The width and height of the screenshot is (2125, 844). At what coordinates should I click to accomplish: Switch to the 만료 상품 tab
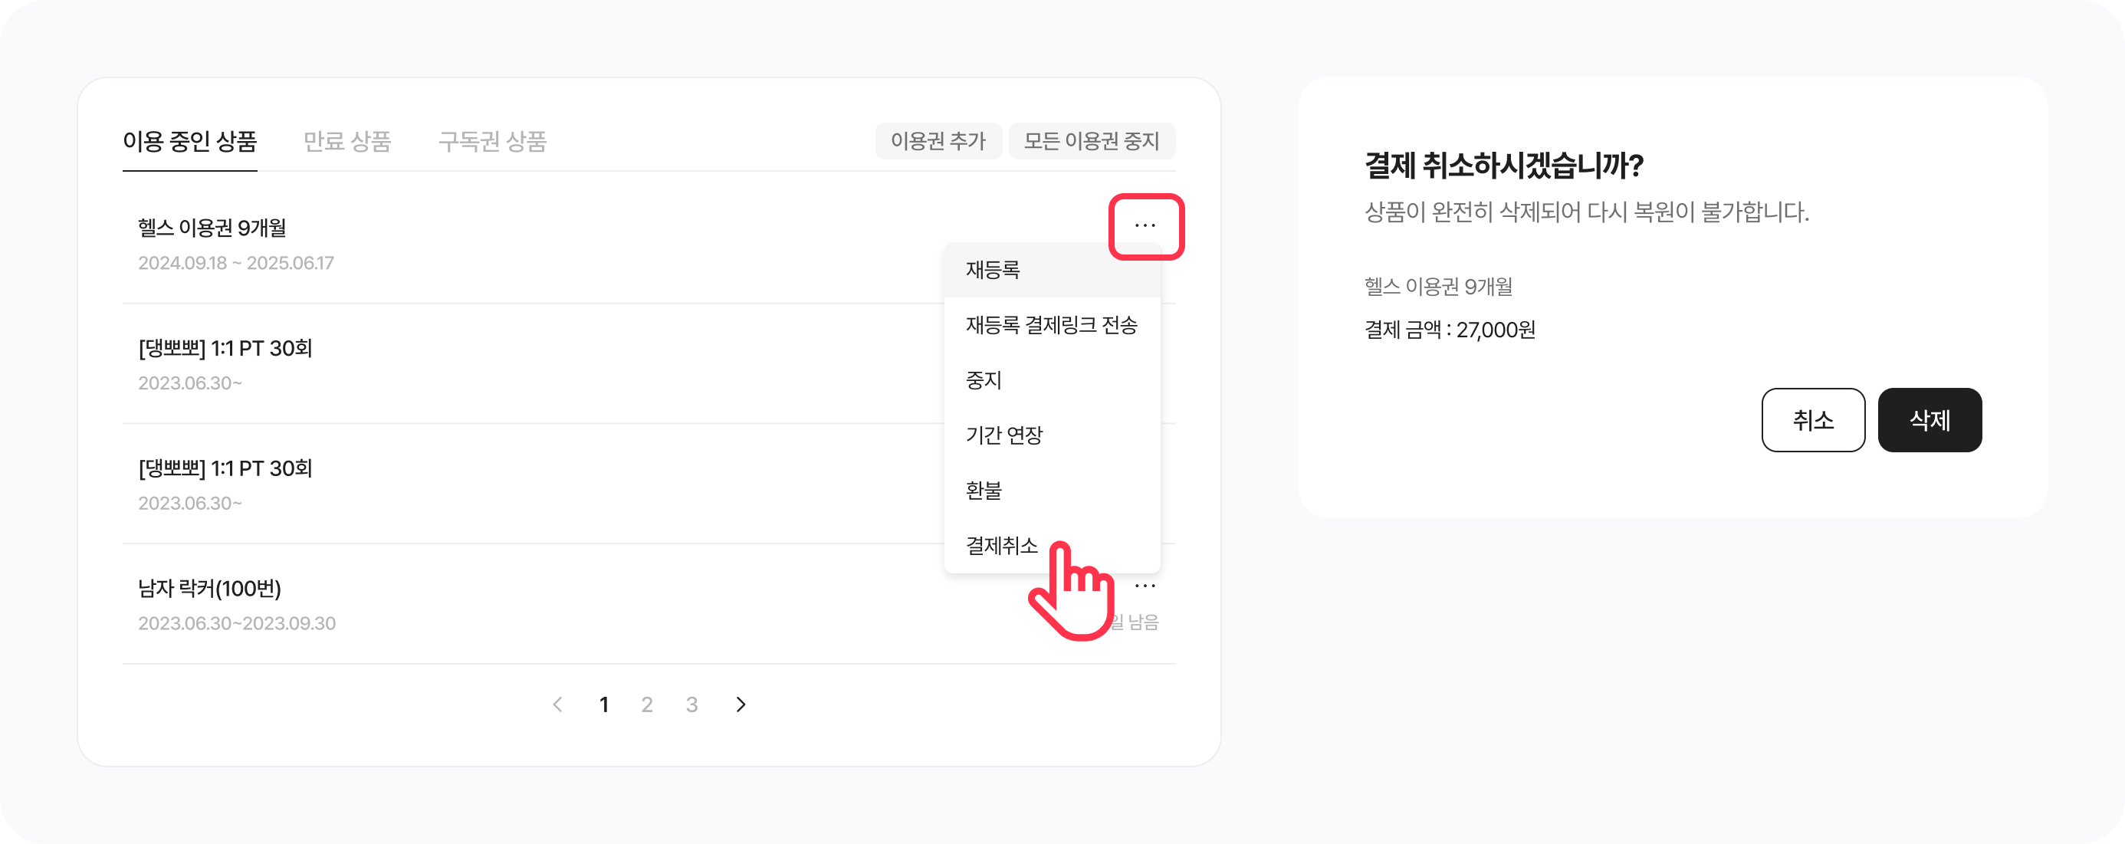click(347, 142)
